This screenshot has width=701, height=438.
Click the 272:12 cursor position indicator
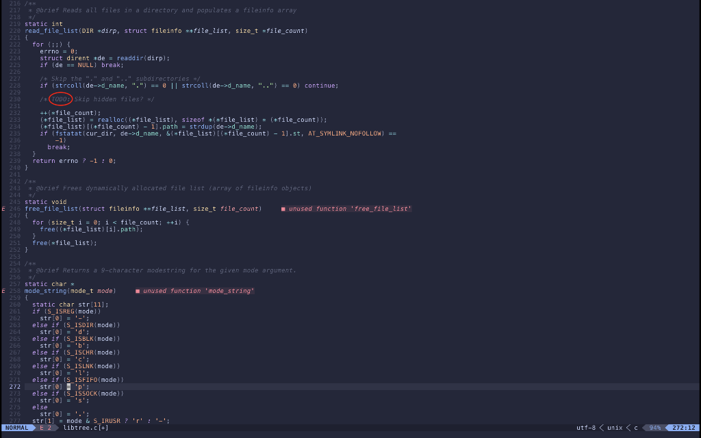(685, 426)
